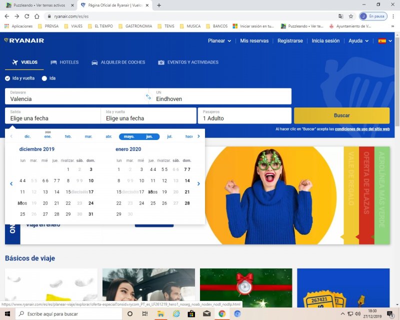400x320 pixels.
Task: Click the Spanish flag language icon
Action: [382, 41]
